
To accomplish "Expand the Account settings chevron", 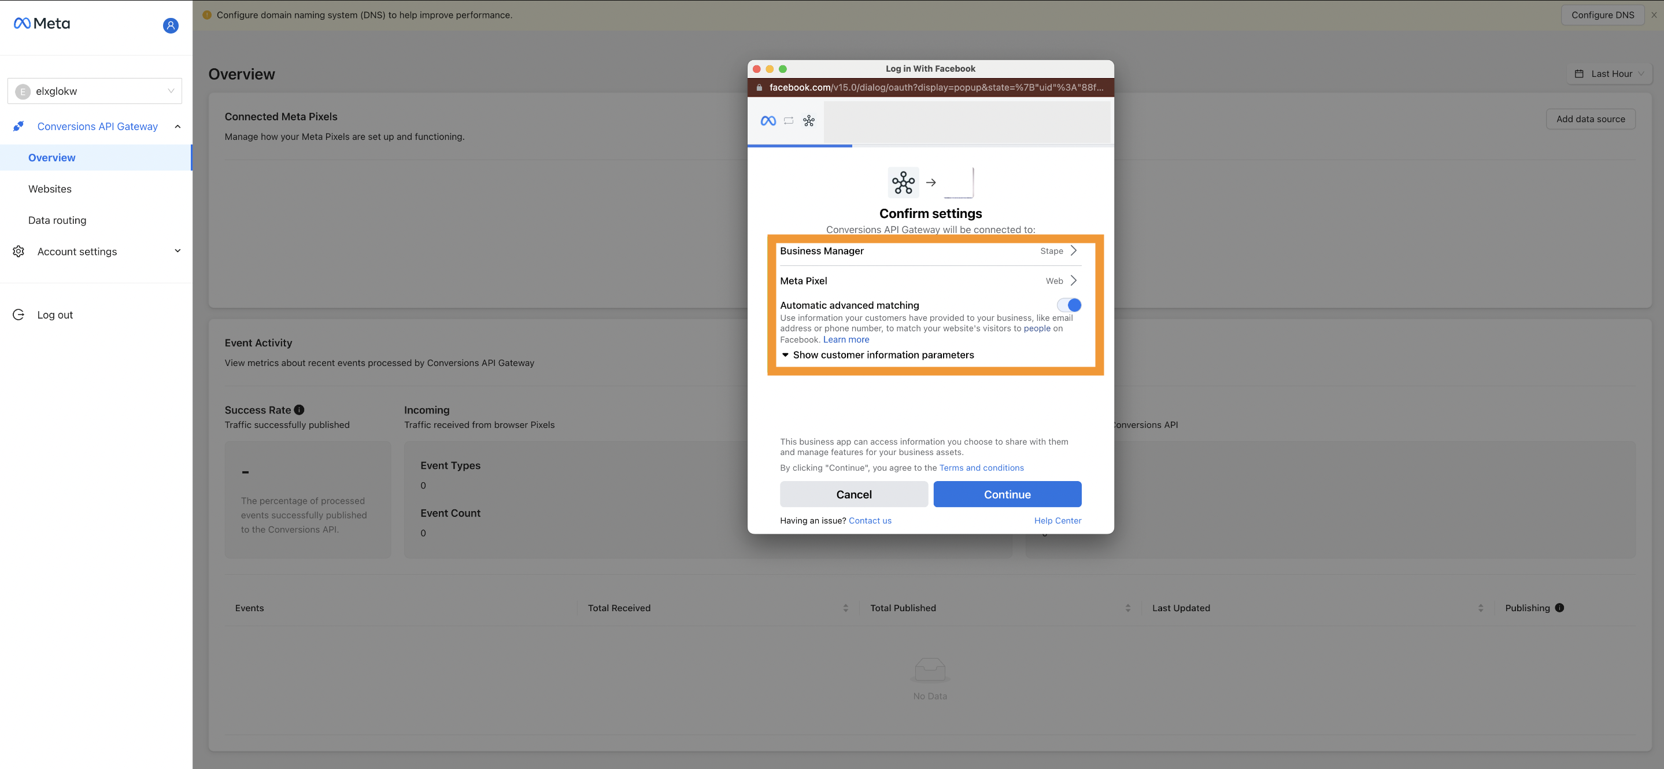I will click(x=178, y=252).
